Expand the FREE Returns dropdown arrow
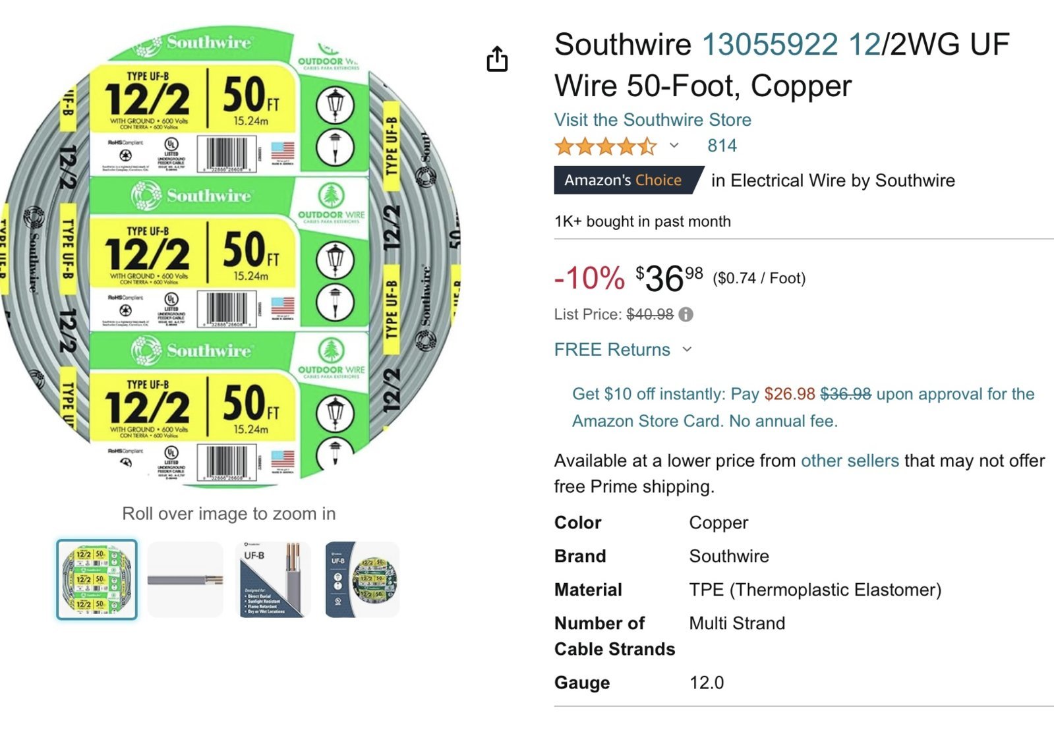The height and width of the screenshot is (732, 1054). coord(687,350)
